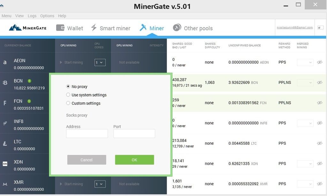Click the AEON currency icon
This screenshot has width=327, height=196.
coord(5,62)
